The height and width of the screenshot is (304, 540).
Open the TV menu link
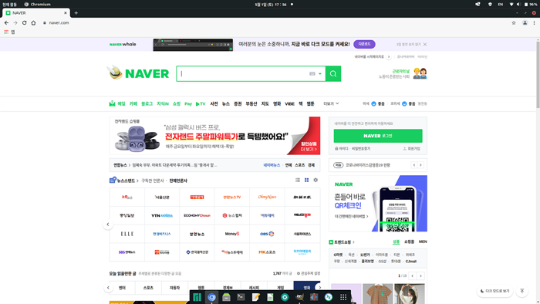[201, 103]
